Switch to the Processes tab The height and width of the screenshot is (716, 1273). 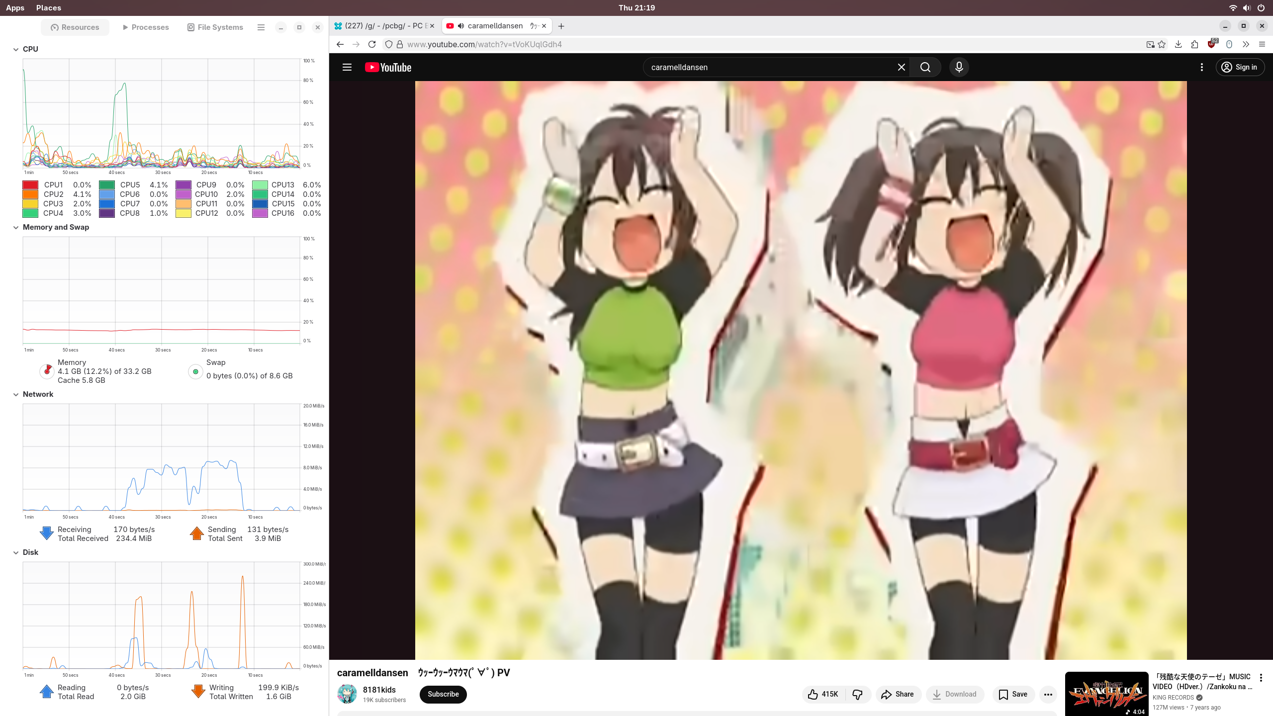146,27
